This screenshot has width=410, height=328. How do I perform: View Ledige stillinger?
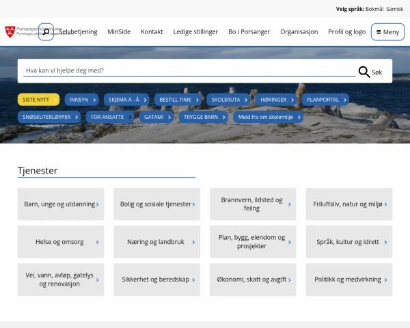195,31
